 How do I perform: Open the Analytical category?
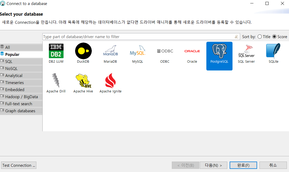(x=21, y=76)
